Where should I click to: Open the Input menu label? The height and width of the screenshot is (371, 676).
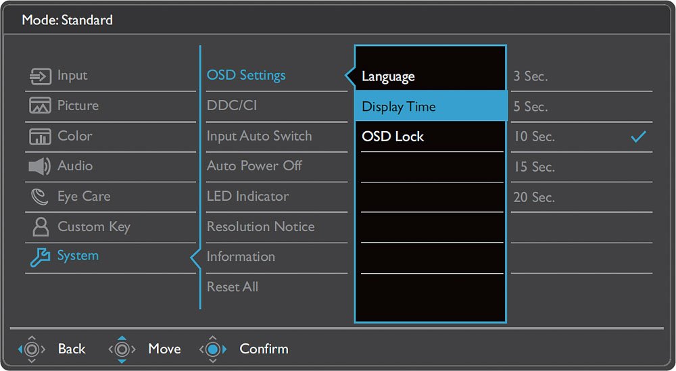(72, 76)
